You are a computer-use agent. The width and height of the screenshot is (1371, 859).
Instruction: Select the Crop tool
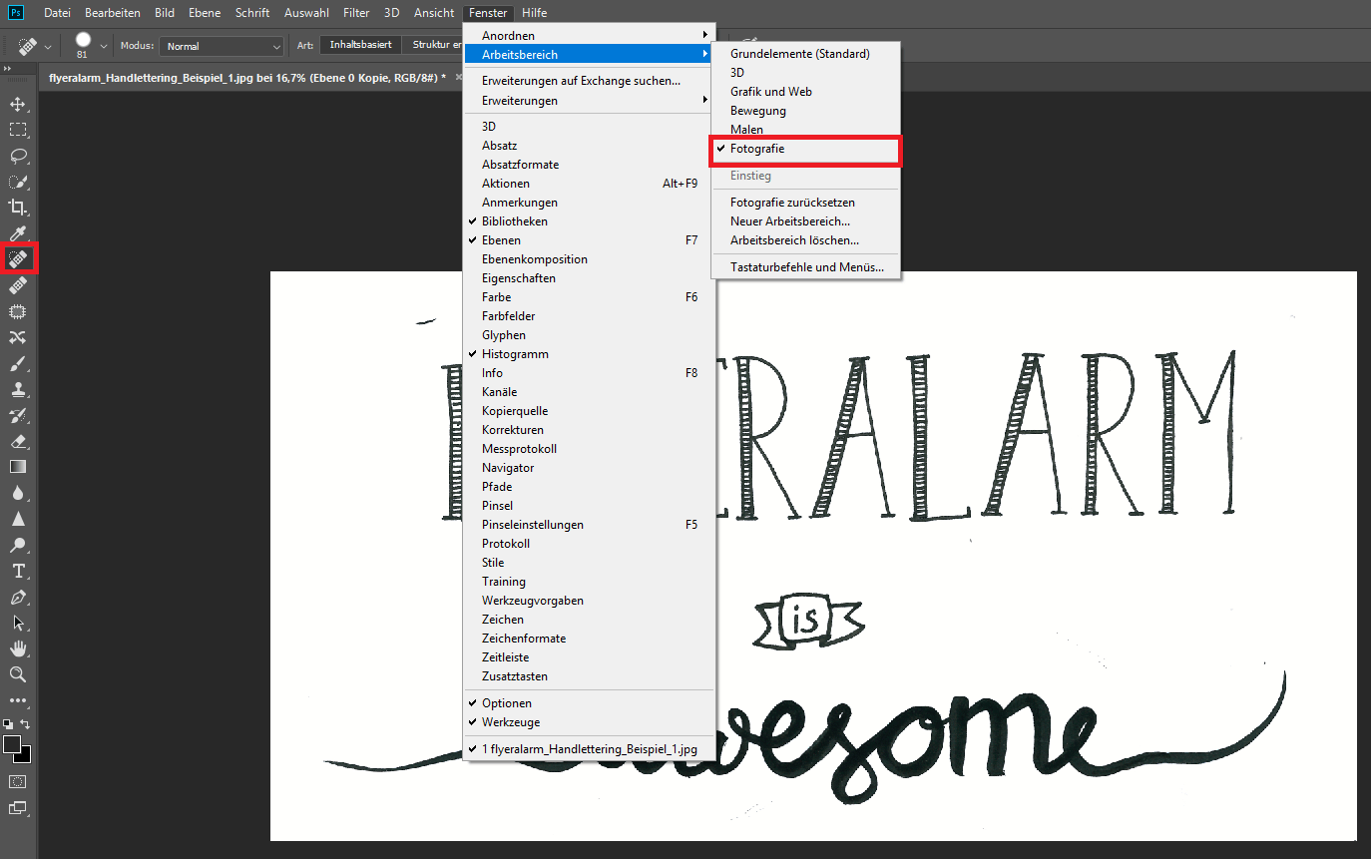(x=18, y=208)
